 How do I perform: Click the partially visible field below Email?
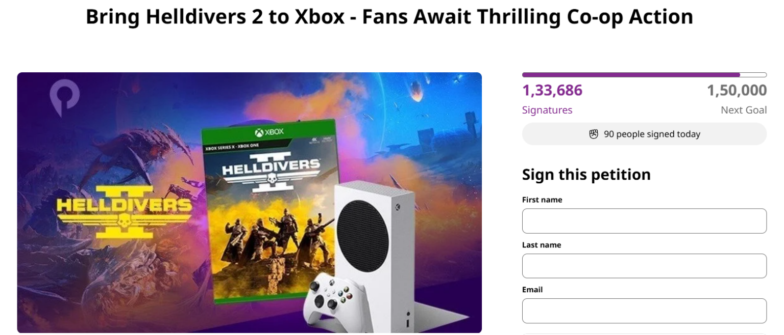click(644, 333)
